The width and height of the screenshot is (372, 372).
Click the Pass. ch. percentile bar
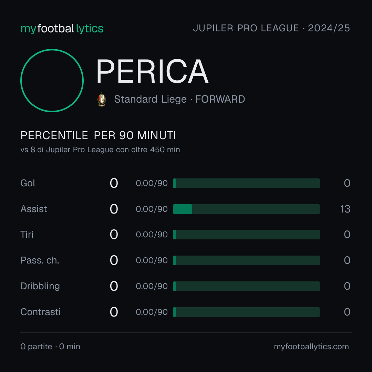pos(246,260)
